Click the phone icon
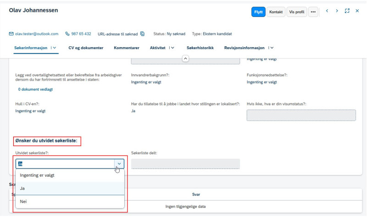 click(x=67, y=34)
